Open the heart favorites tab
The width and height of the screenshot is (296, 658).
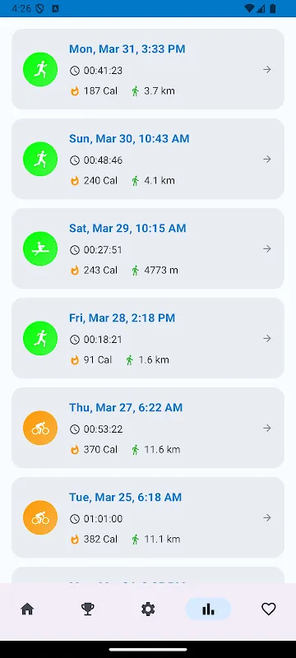[269, 609]
